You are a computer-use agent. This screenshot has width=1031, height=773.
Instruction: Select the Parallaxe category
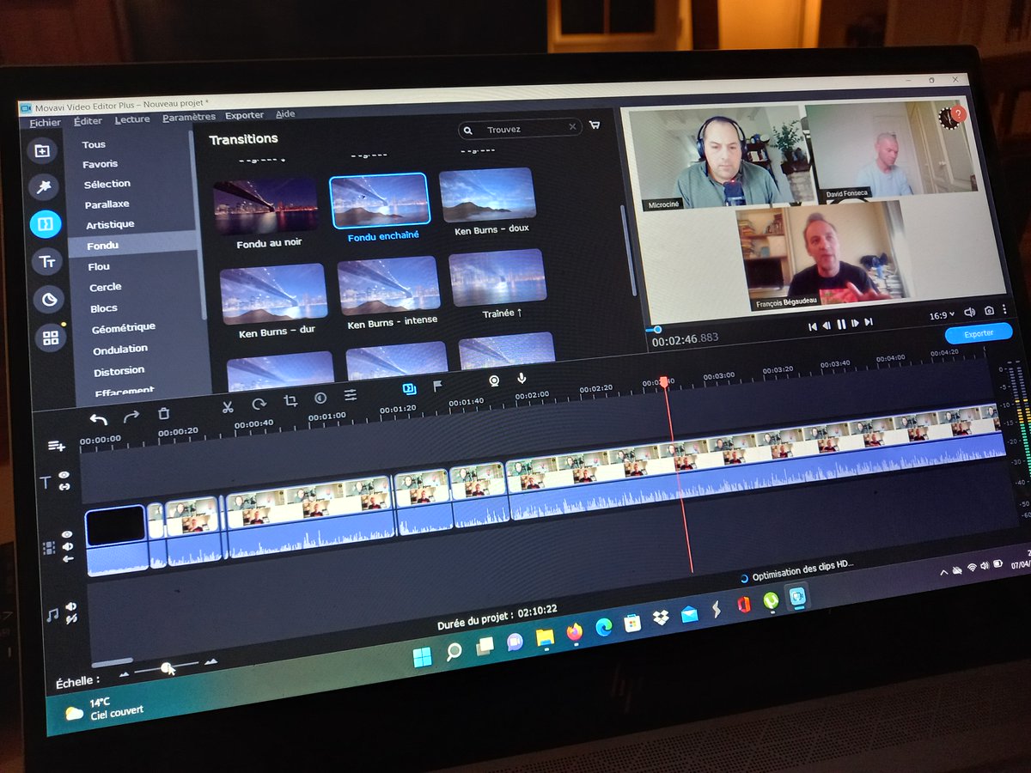tap(107, 204)
